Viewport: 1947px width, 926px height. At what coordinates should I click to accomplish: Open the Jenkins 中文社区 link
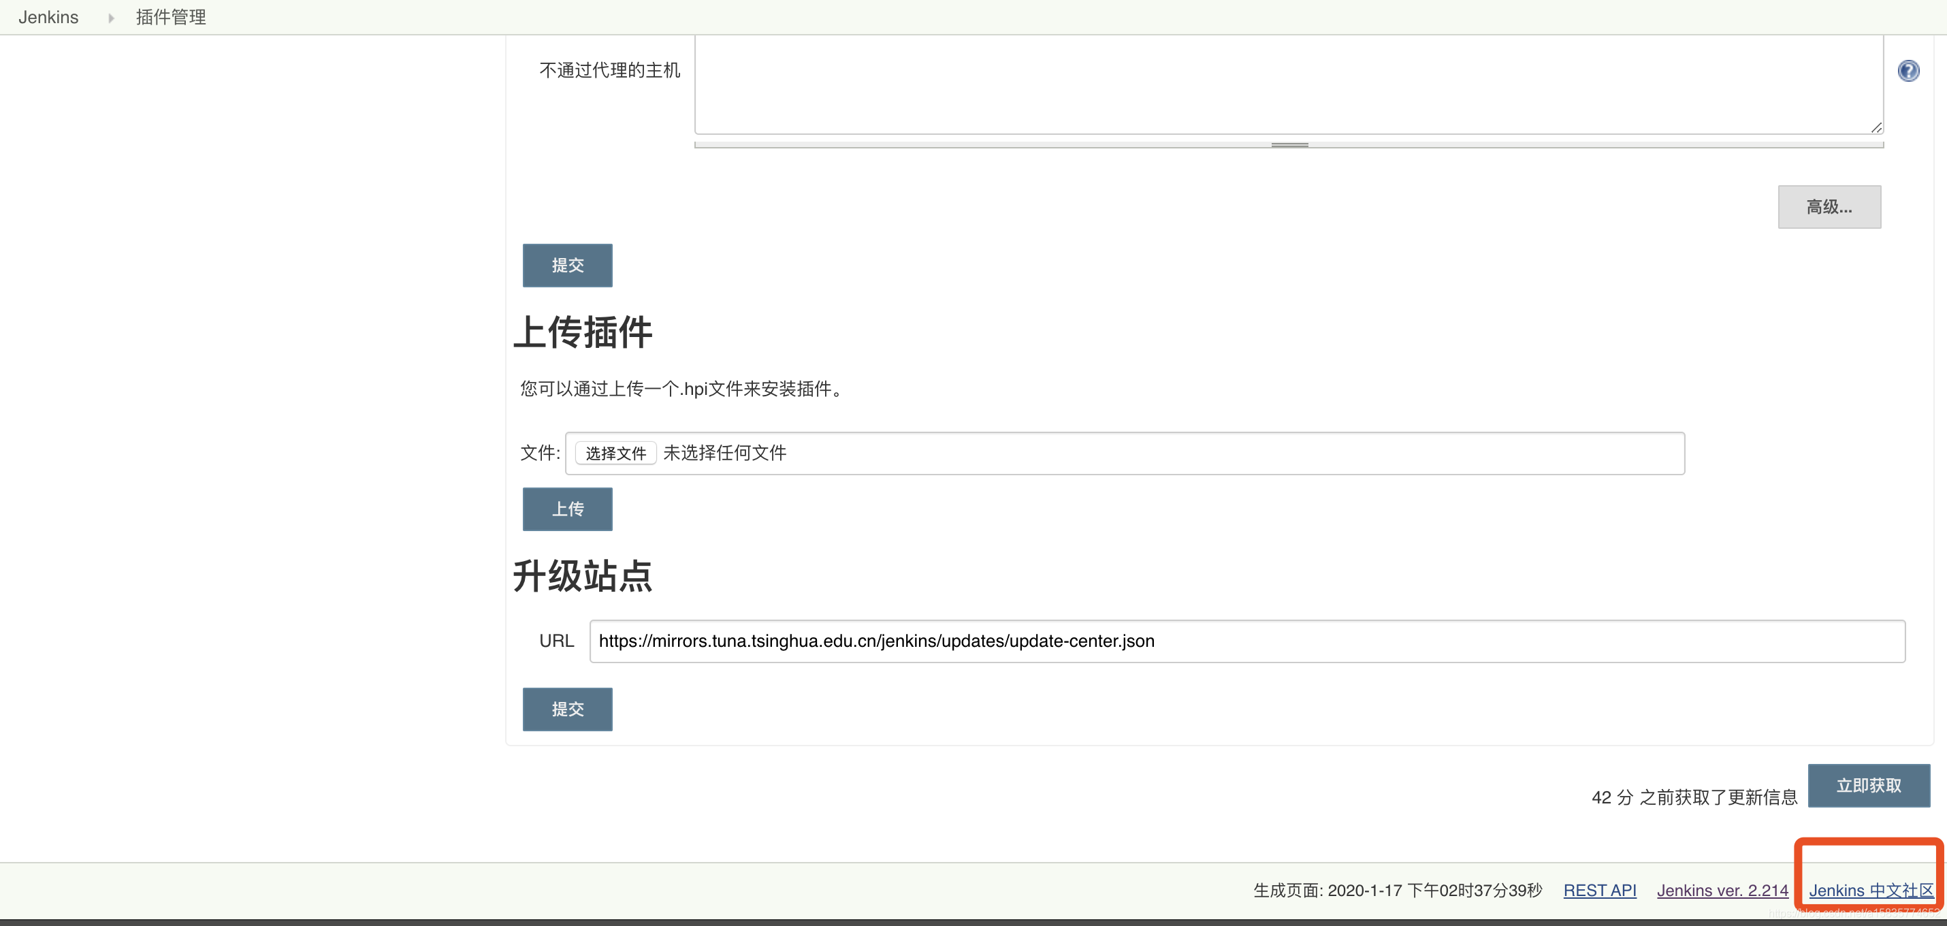(1871, 891)
